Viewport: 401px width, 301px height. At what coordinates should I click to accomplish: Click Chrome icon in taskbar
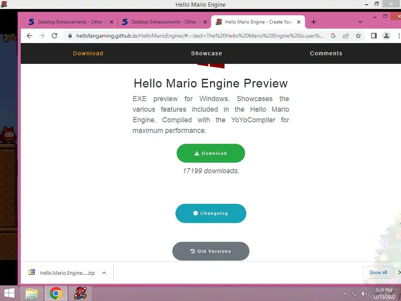[56, 293]
